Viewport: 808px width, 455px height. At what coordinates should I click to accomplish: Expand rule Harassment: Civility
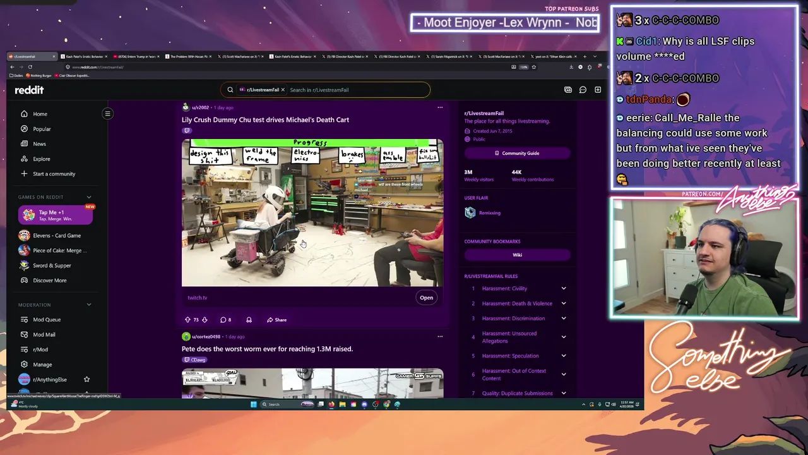564,289
